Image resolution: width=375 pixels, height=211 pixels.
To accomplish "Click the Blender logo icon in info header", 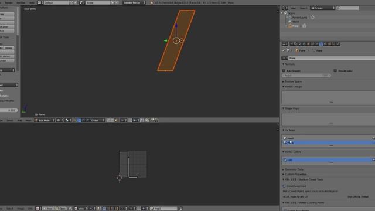I will click(151, 2).
